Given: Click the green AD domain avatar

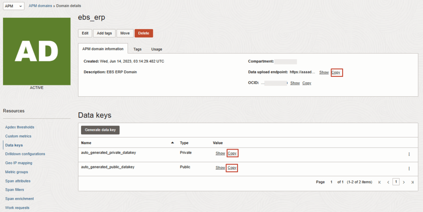Looking at the screenshot, I should tap(37, 52).
